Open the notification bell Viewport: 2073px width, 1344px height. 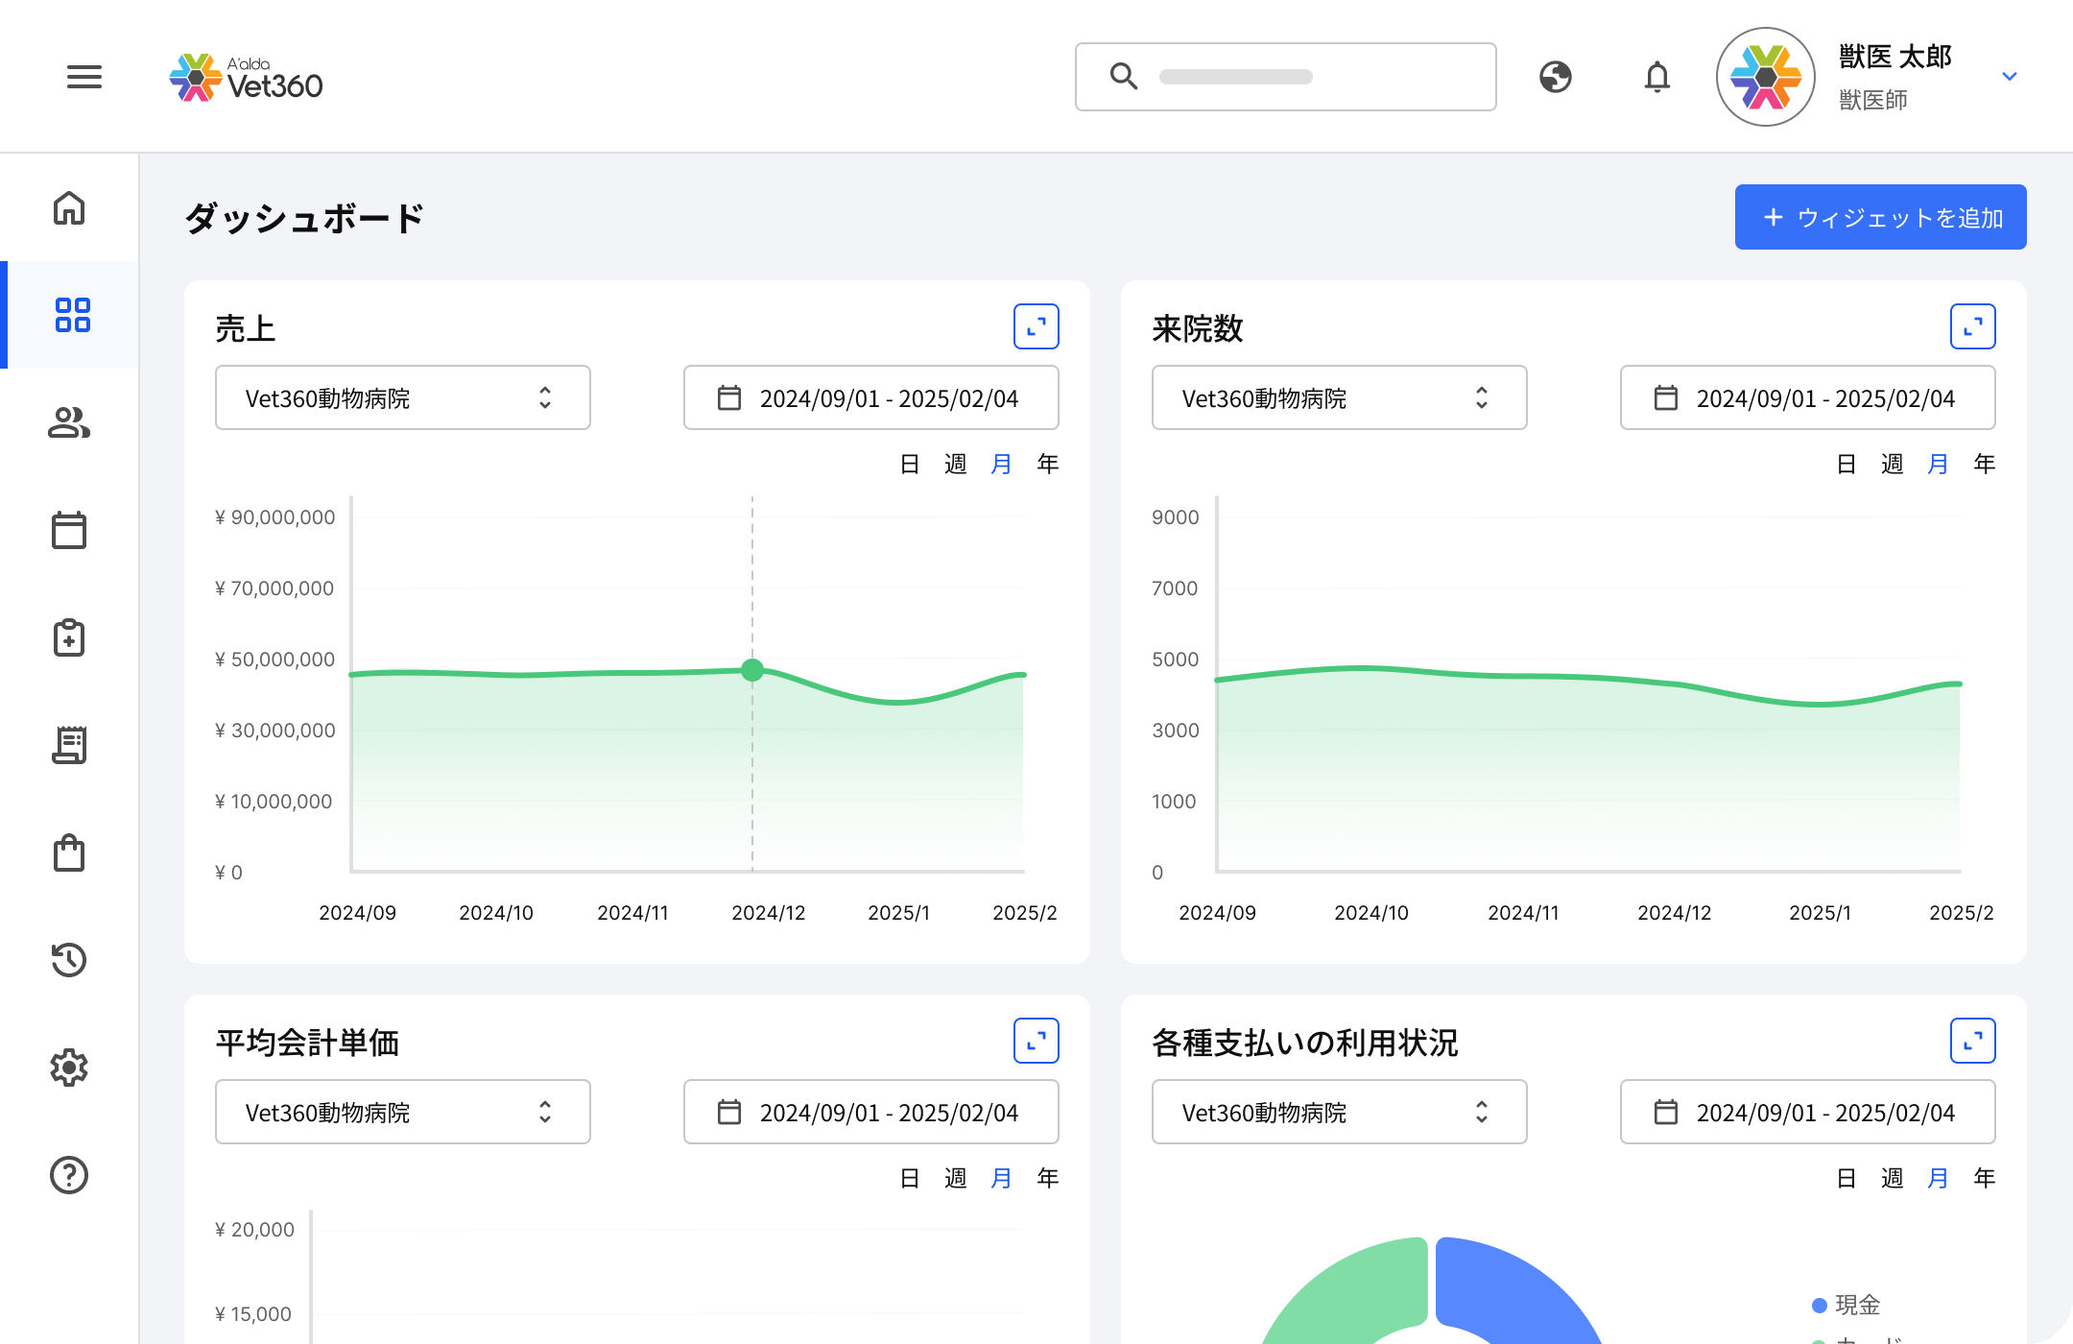(x=1657, y=77)
